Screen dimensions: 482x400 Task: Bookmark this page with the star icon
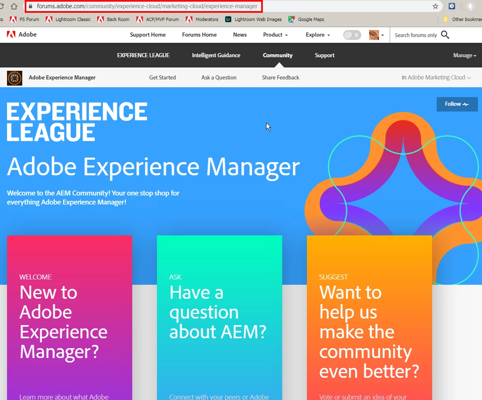(435, 6)
